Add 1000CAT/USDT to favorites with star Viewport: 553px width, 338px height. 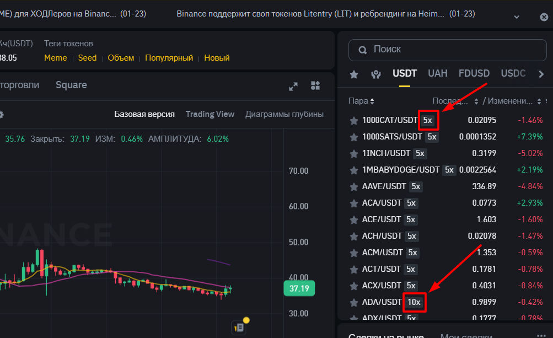click(x=354, y=120)
